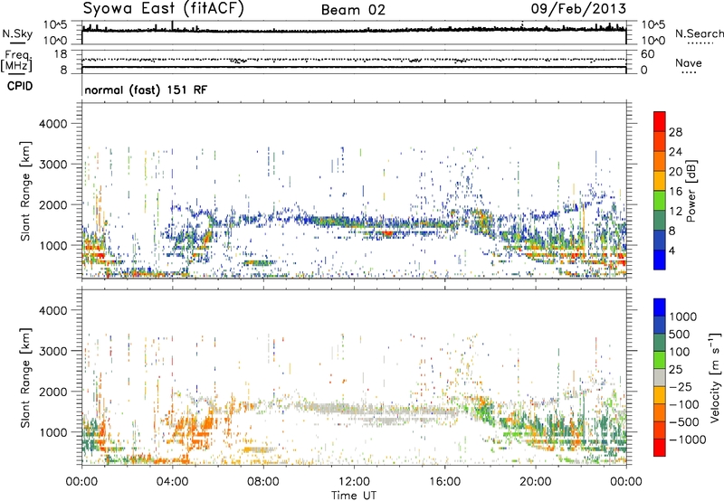724x501 pixels.
Task: Select the 'Velocity [m s-1]' colorbar title
Action: click(x=715, y=377)
